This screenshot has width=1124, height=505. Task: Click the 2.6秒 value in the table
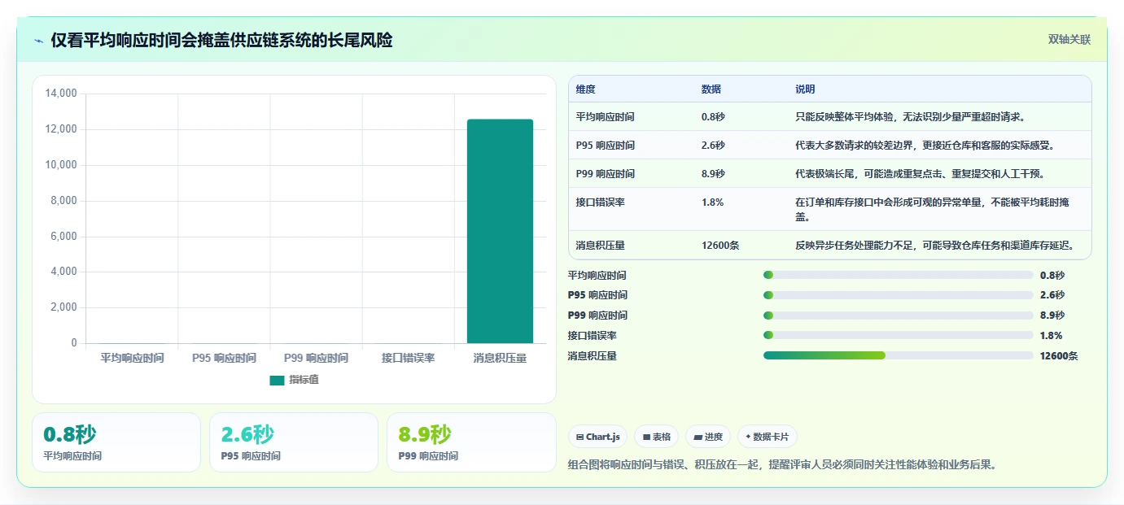pos(713,146)
